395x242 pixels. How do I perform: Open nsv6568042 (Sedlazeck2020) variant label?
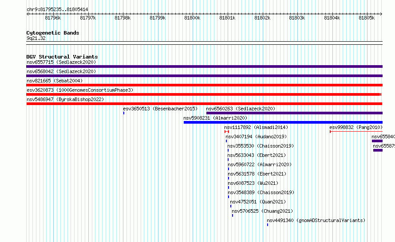coord(61,71)
